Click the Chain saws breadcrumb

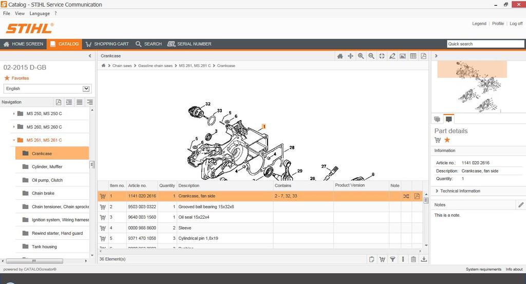click(x=122, y=66)
